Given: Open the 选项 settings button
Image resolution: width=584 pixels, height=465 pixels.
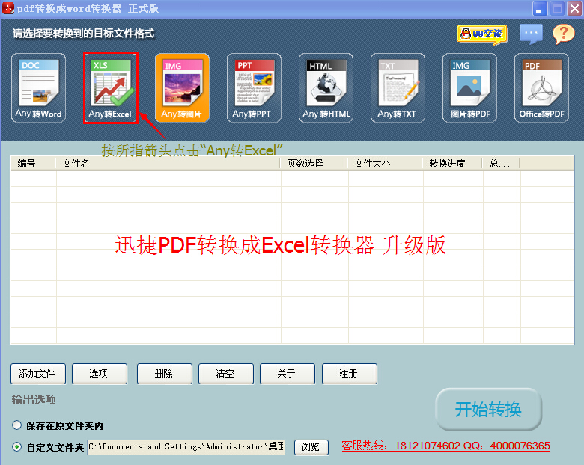Looking at the screenshot, I should [100, 374].
